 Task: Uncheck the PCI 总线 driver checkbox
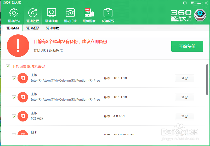click(x=14, y=116)
